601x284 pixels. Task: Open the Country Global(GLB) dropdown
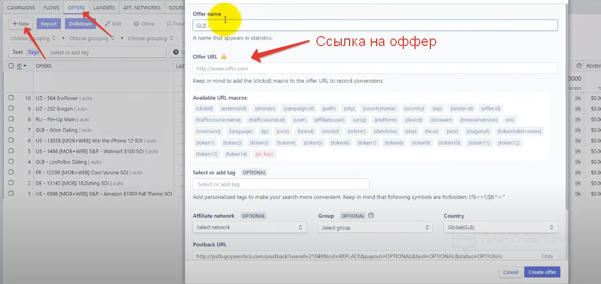point(501,227)
